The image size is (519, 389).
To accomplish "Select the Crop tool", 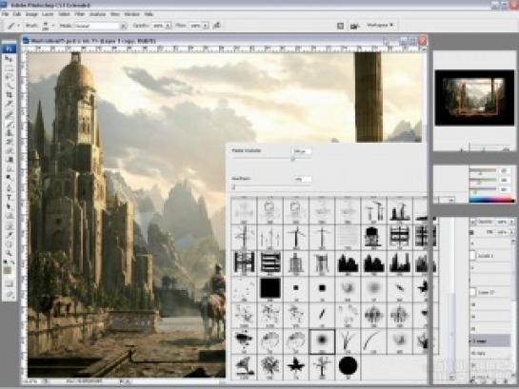I will (x=9, y=94).
